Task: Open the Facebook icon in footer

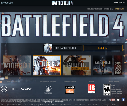Action: pyautogui.click(x=123, y=100)
